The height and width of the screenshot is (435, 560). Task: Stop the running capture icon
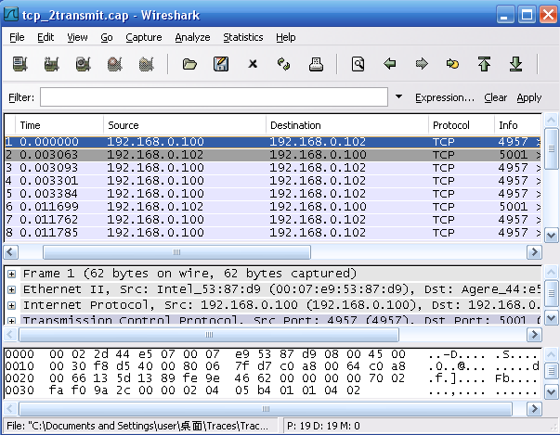point(114,64)
